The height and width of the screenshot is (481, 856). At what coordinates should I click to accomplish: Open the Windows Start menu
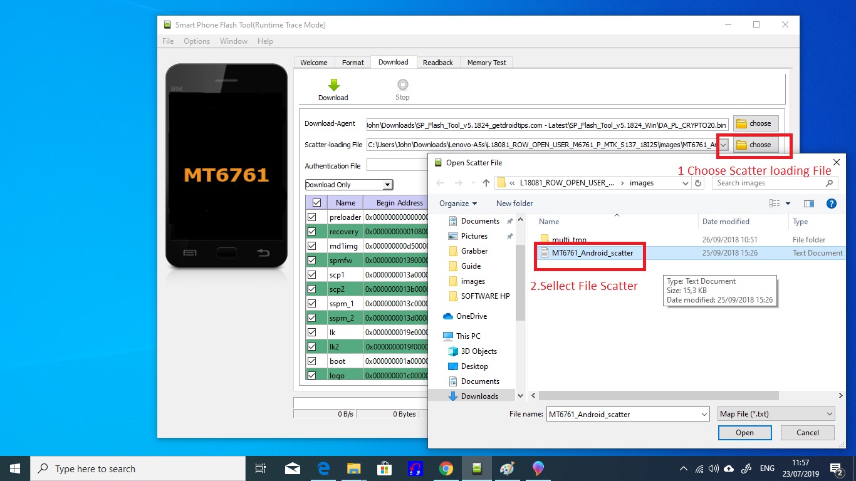click(x=15, y=468)
